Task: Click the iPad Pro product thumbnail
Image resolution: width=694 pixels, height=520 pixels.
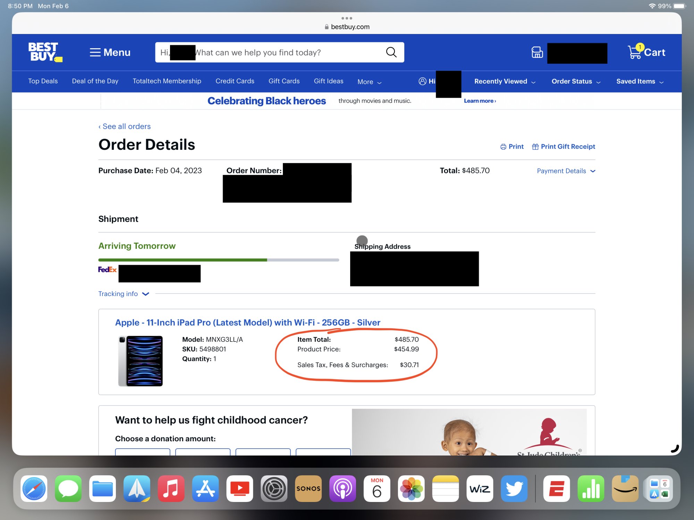Action: [141, 361]
